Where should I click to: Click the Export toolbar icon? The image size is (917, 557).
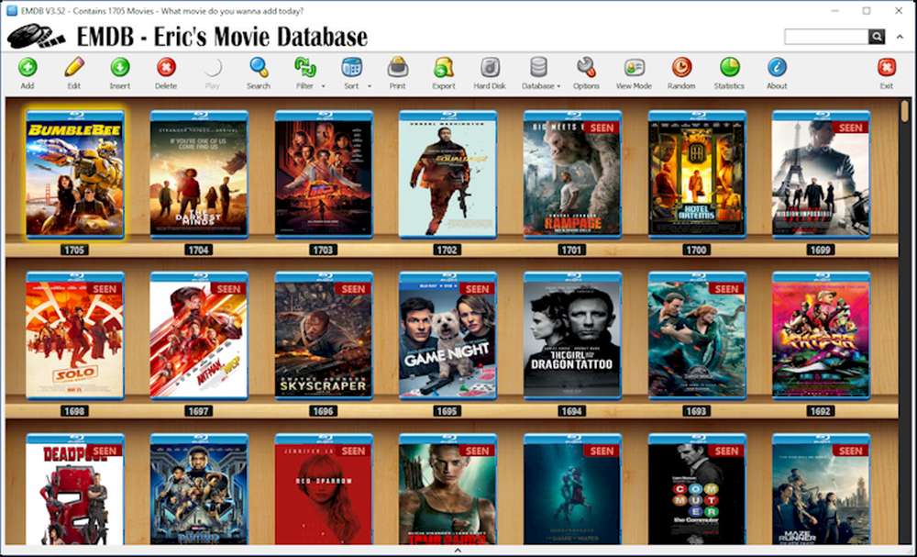444,67
